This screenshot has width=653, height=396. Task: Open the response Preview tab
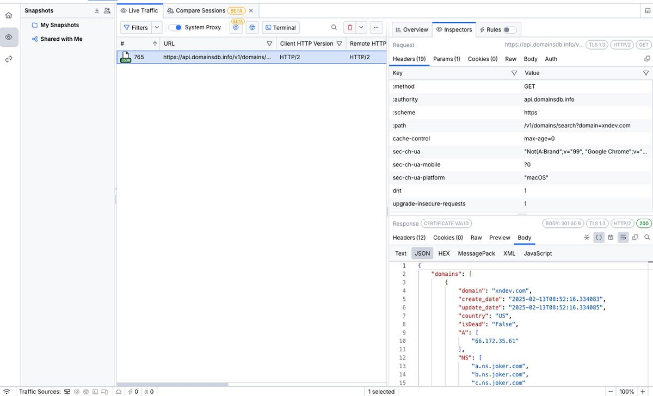coord(500,238)
